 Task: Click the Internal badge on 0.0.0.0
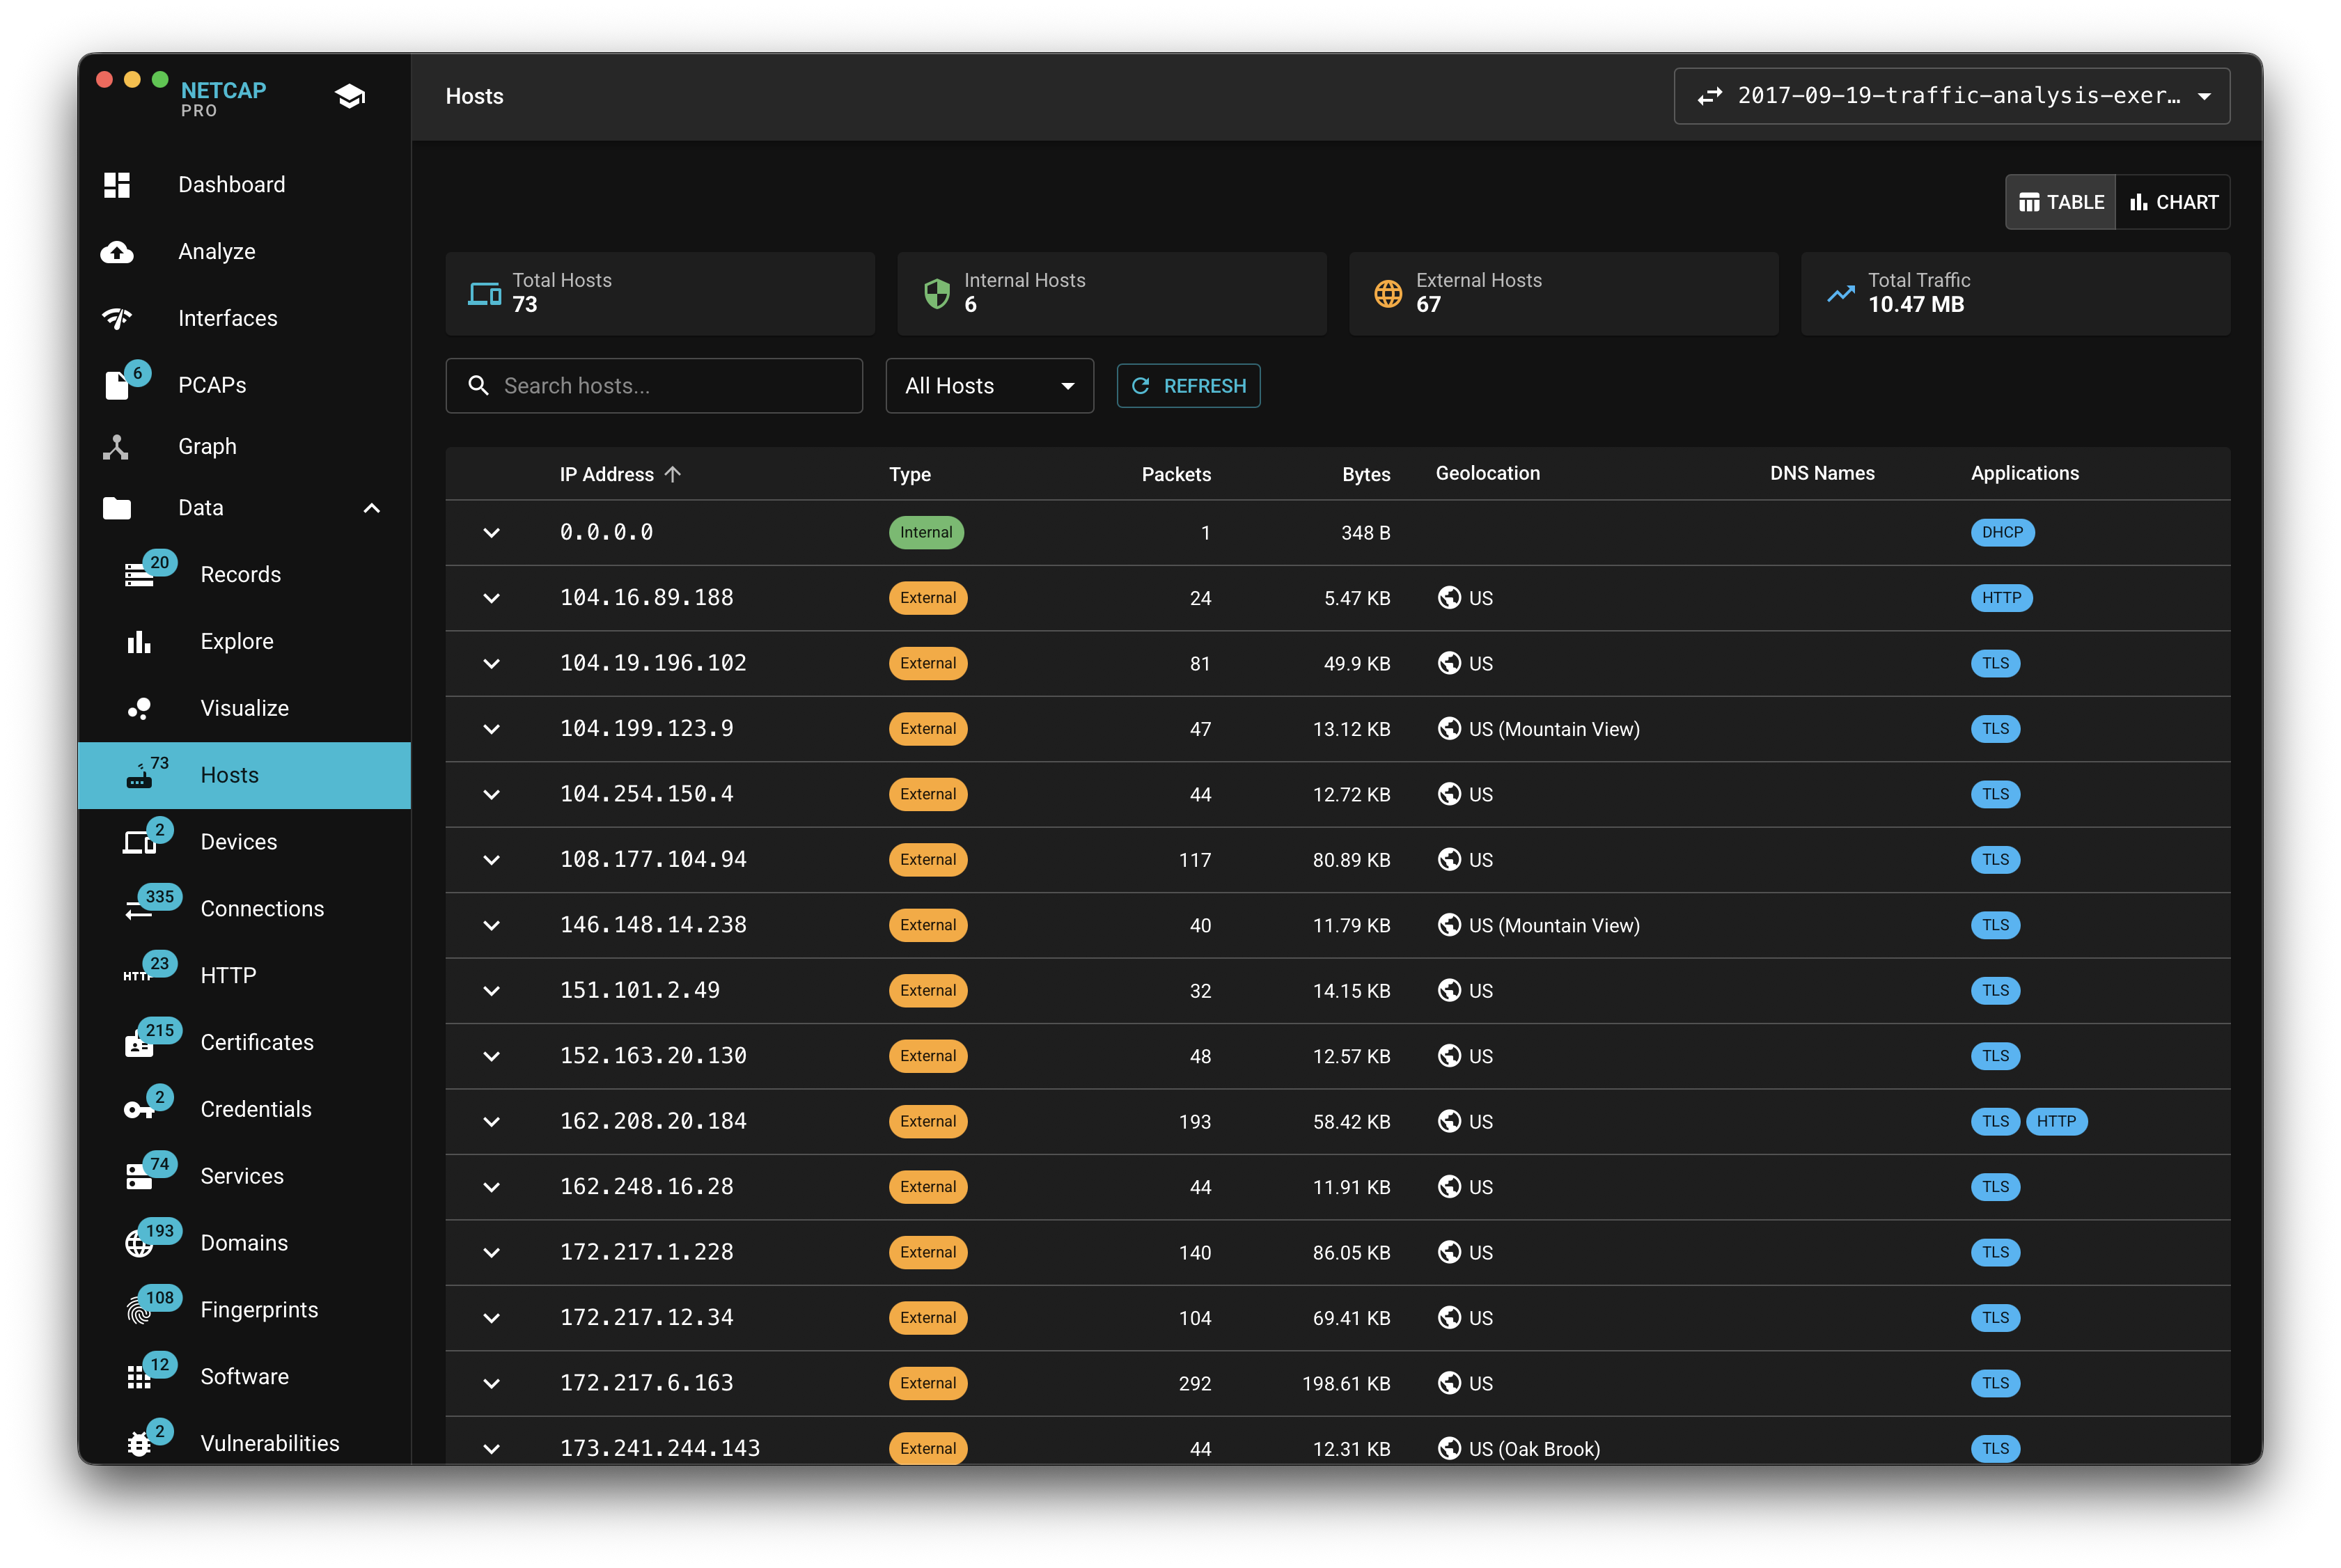[926, 533]
